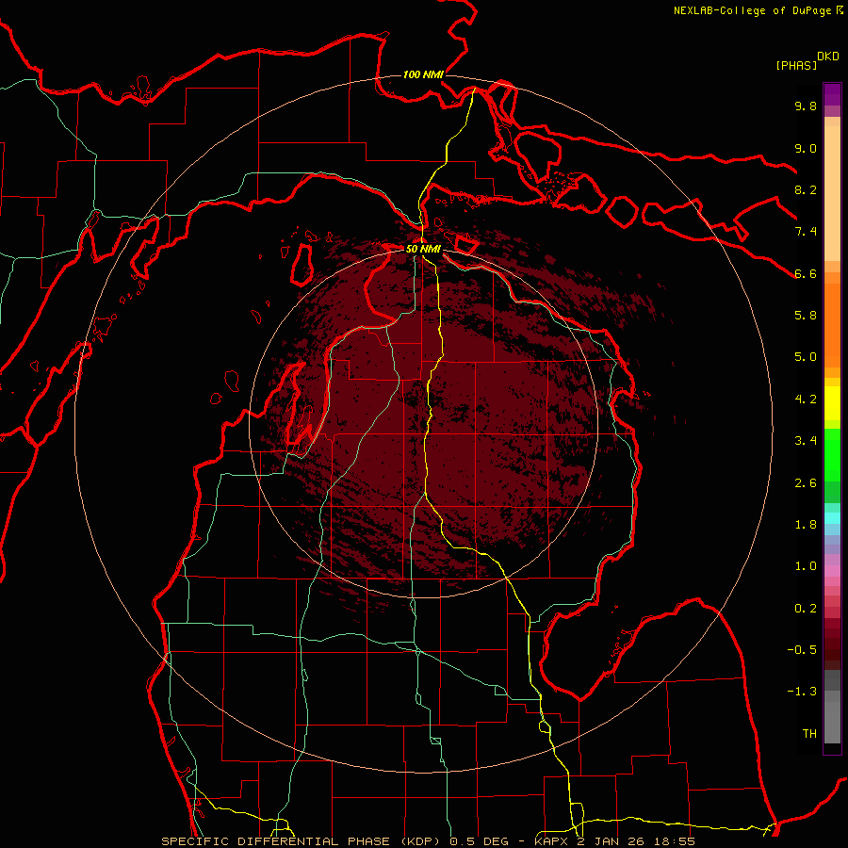This screenshot has width=848, height=848.
Task: Click the 0.2 scale label
Action: tap(806, 609)
